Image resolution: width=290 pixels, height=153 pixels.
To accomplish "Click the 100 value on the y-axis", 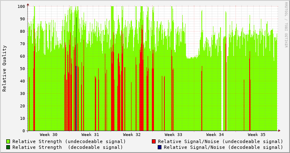I will coord(21,7).
